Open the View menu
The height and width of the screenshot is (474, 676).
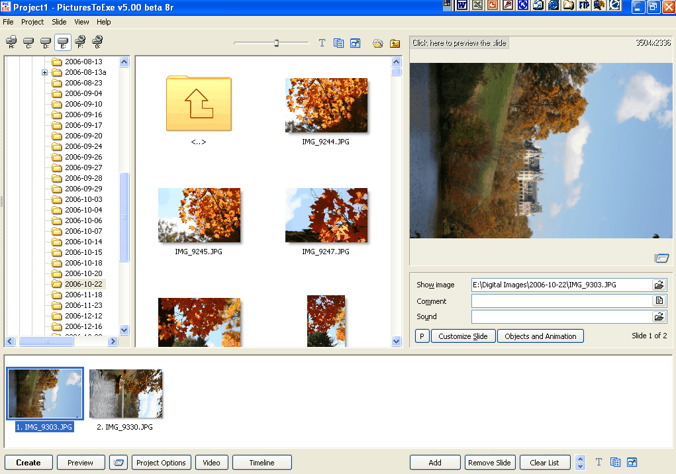[81, 22]
